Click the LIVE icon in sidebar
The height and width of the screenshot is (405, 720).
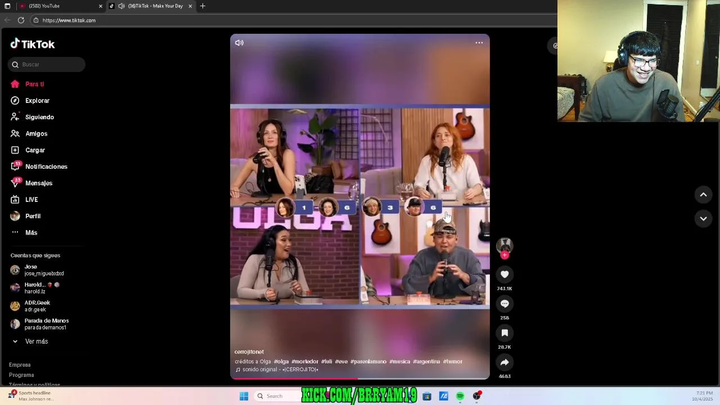(x=15, y=200)
